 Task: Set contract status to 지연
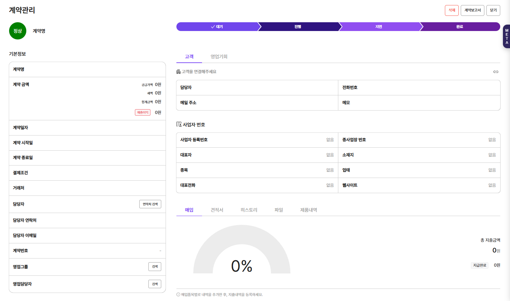click(379, 27)
